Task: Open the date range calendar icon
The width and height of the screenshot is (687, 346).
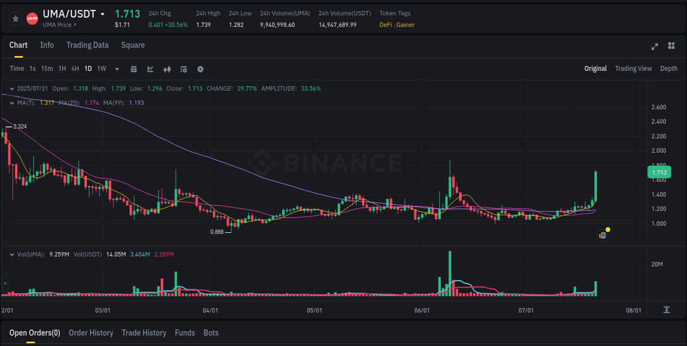Action: 134,69
